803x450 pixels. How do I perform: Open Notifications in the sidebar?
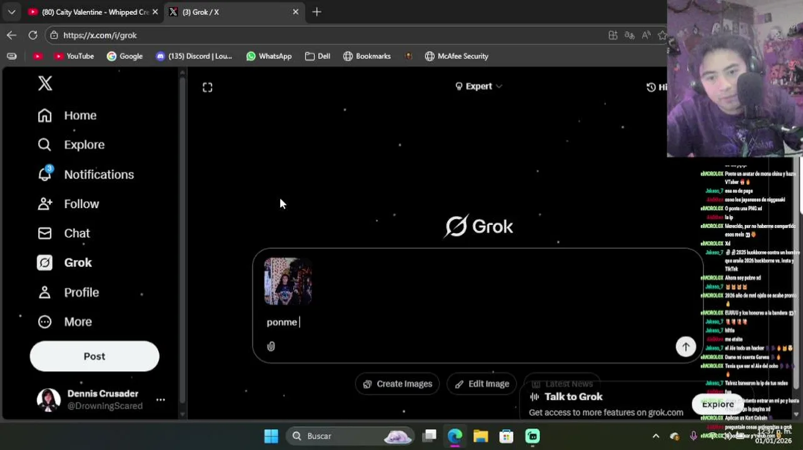[x=86, y=174]
